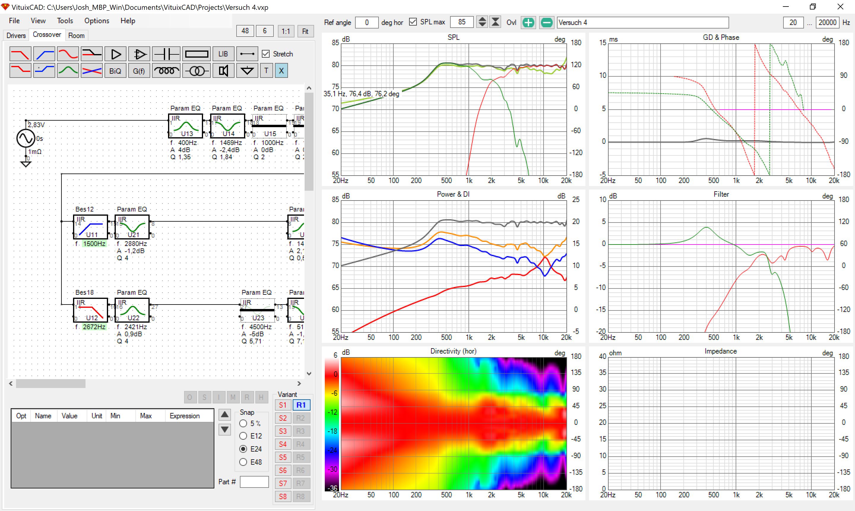Select the inductor coil tool
This screenshot has height=511, width=855.
click(x=166, y=71)
